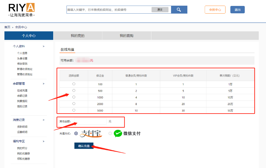The height and width of the screenshot is (168, 266).
Task: Click the 退出 logout button
Action: coord(237,10)
